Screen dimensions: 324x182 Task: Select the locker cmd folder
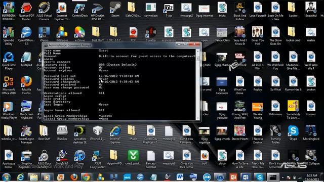pyautogui.click(x=293, y=34)
